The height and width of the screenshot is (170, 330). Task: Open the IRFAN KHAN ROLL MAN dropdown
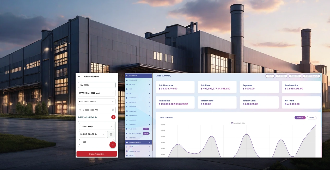click(97, 93)
